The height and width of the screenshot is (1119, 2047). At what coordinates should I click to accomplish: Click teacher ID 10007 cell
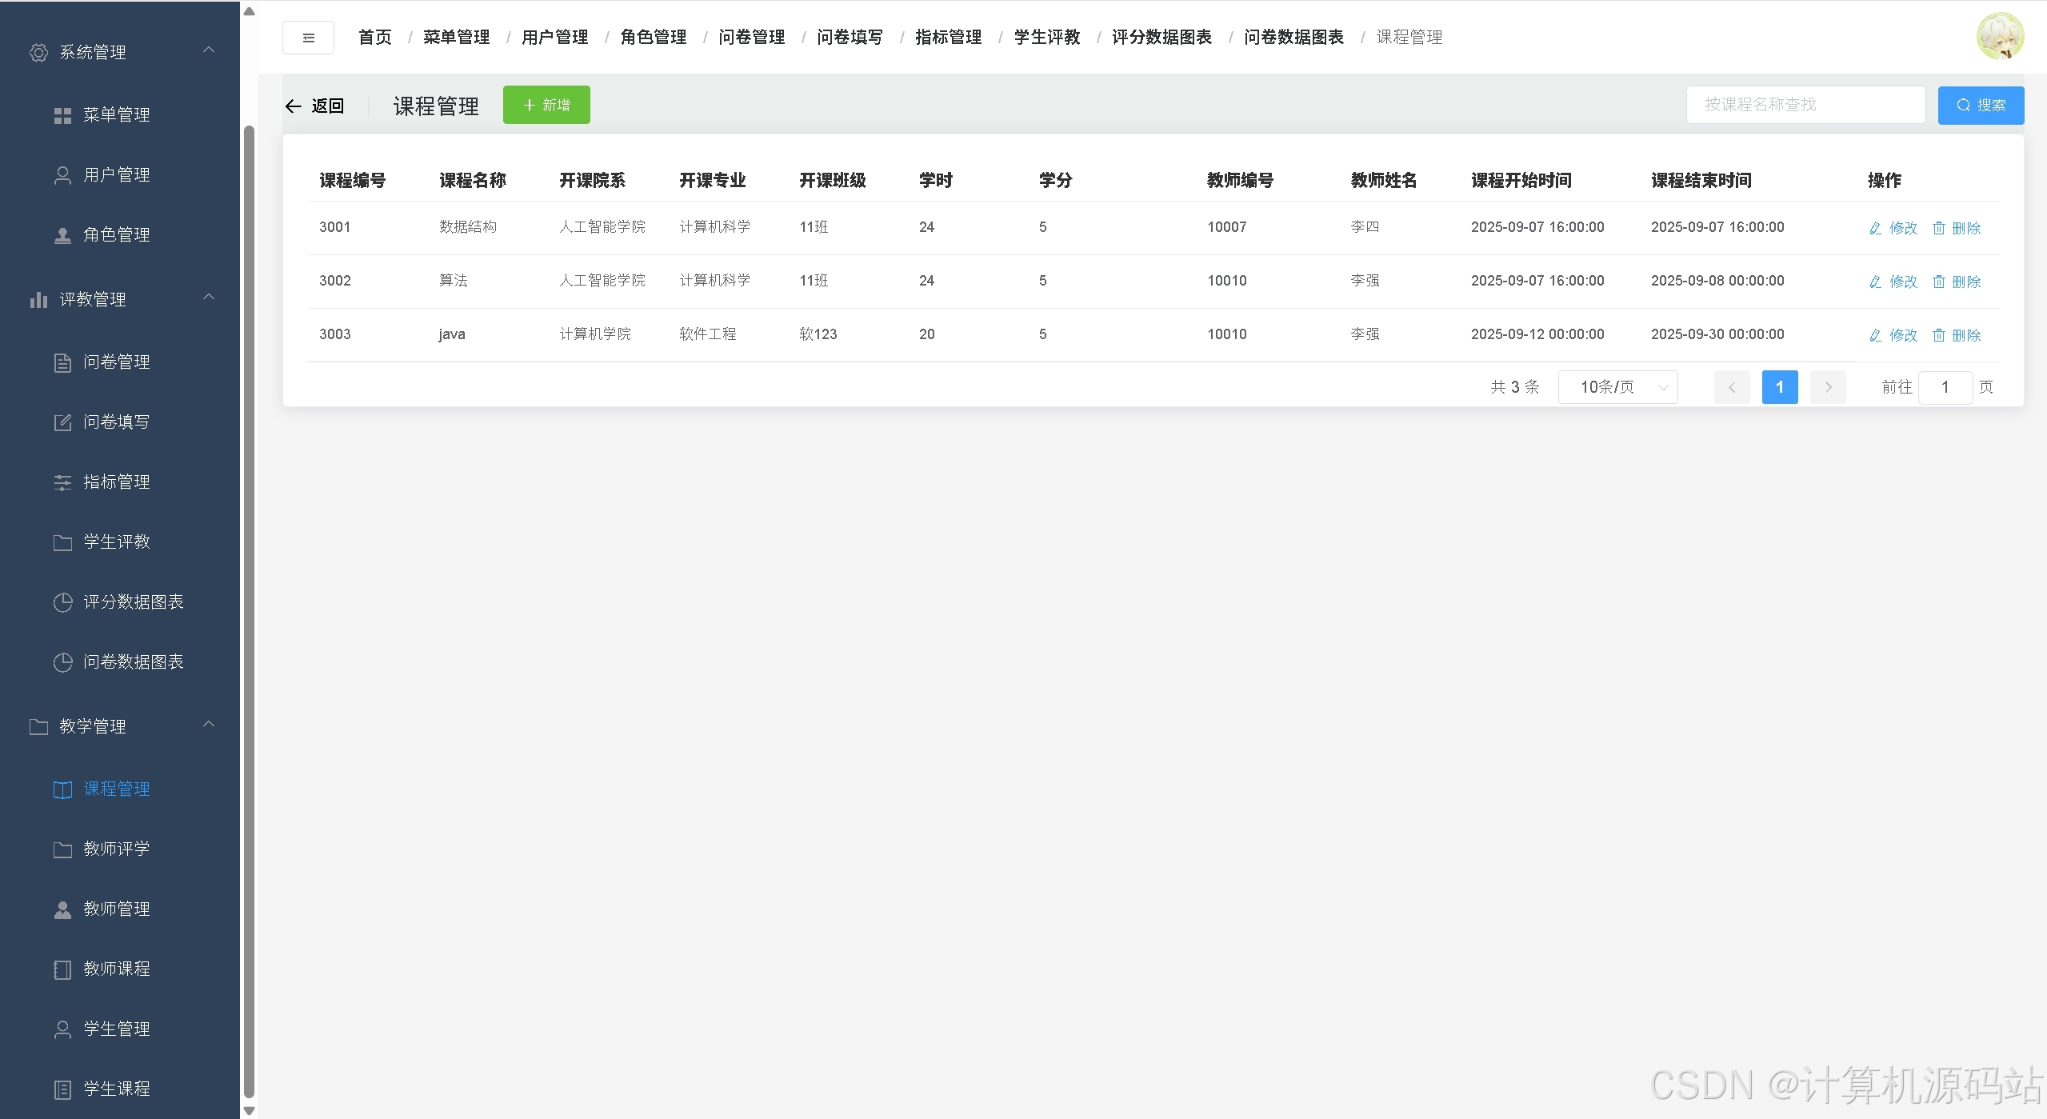(x=1227, y=227)
